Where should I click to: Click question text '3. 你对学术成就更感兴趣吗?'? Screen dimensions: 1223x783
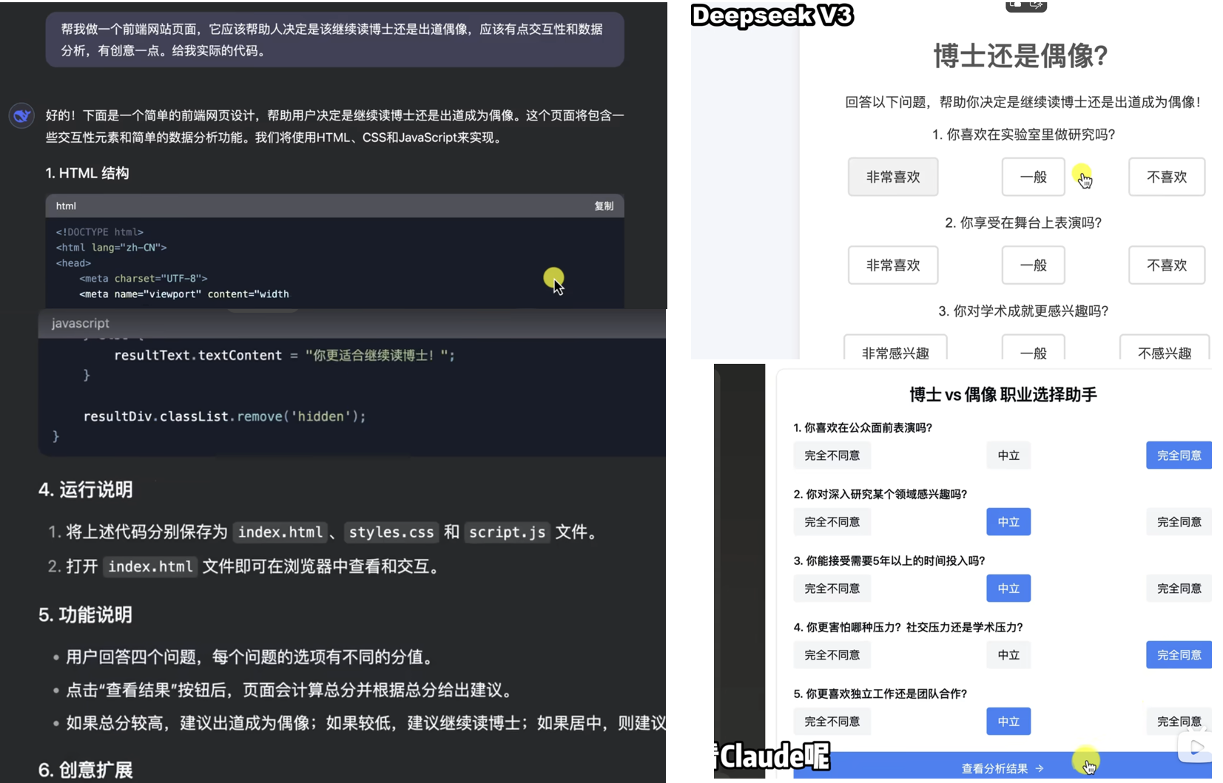[1023, 311]
